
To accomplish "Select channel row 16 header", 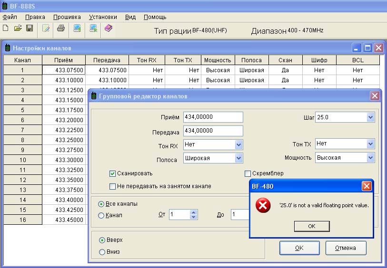I will tap(23, 220).
